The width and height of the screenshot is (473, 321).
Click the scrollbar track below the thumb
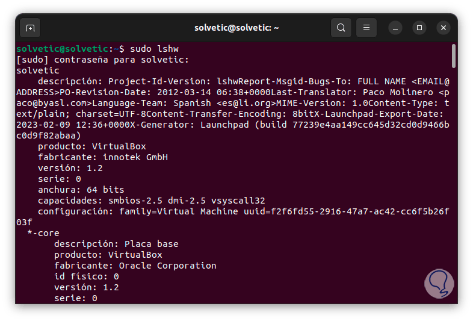pyautogui.click(x=453, y=181)
